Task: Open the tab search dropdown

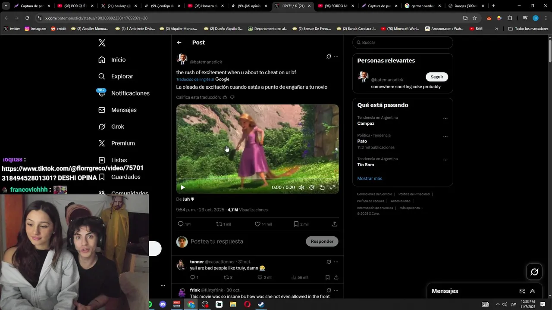Action: pyautogui.click(x=6, y=6)
